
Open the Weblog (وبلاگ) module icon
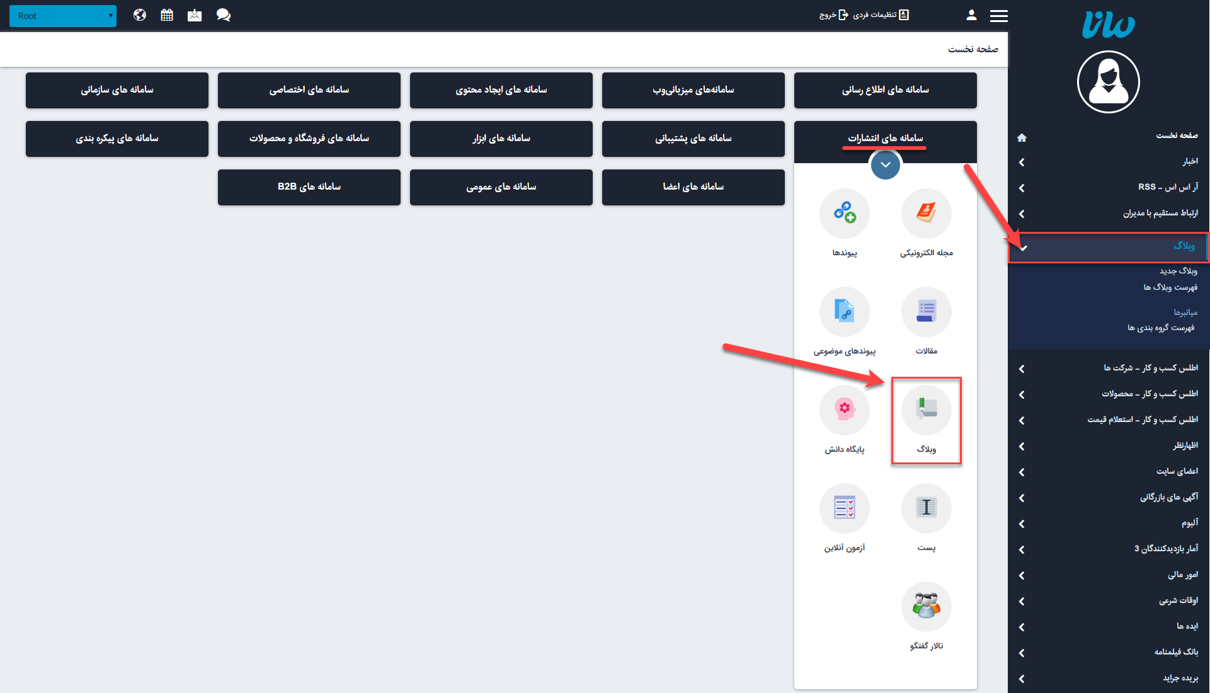tap(926, 411)
